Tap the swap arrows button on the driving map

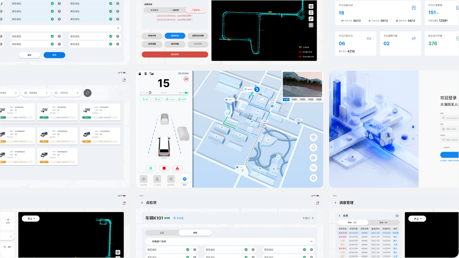click(x=314, y=168)
